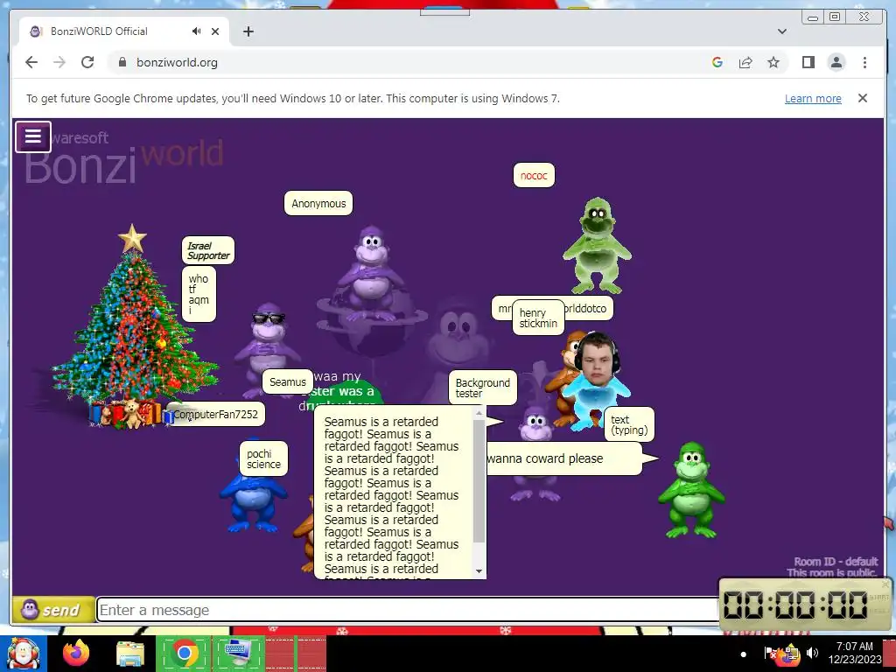Click the purple Bonzi wearing sunglasses
The image size is (896, 672).
point(267,343)
